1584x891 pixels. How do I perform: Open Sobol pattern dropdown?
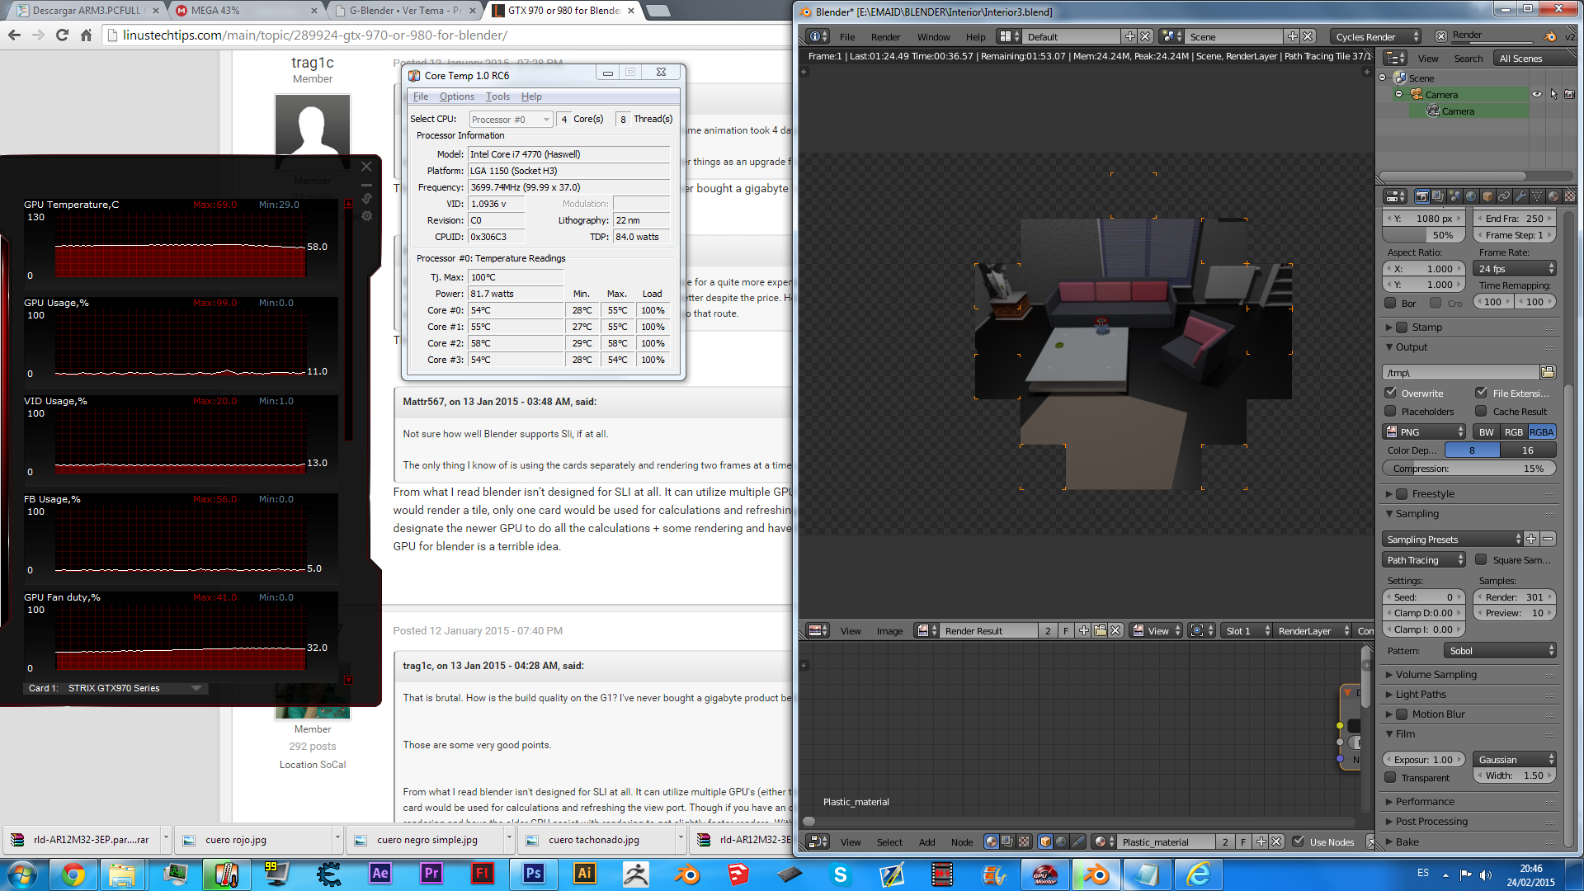pyautogui.click(x=1501, y=650)
